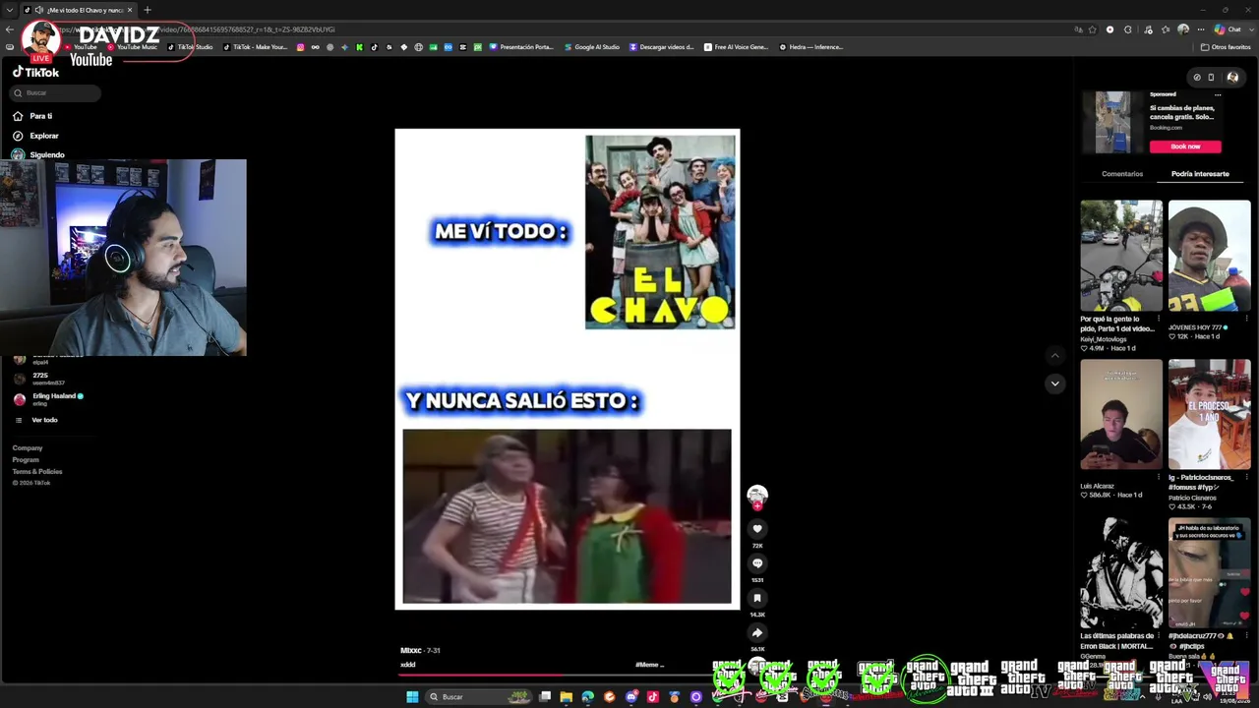The image size is (1259, 708).
Task: Open the Erron Black video thumbnail
Action: click(x=1121, y=574)
